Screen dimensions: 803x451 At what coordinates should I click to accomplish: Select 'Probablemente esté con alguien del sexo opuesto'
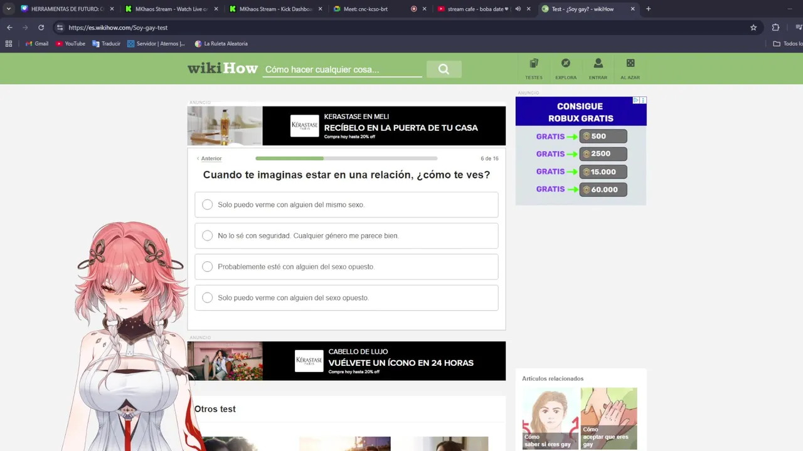[346, 267]
